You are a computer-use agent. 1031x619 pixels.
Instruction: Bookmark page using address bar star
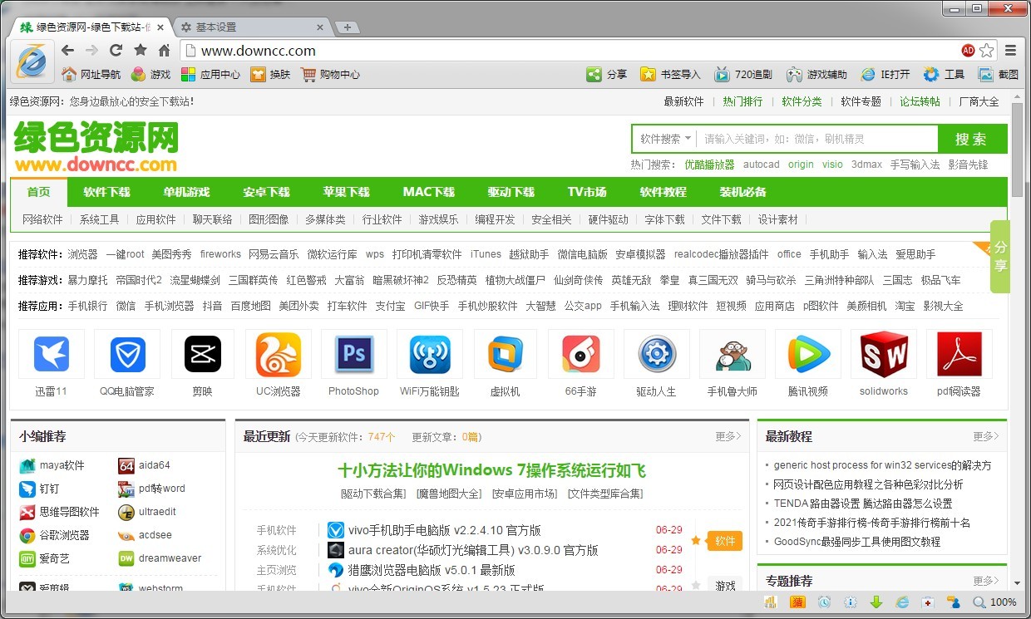[x=986, y=51]
